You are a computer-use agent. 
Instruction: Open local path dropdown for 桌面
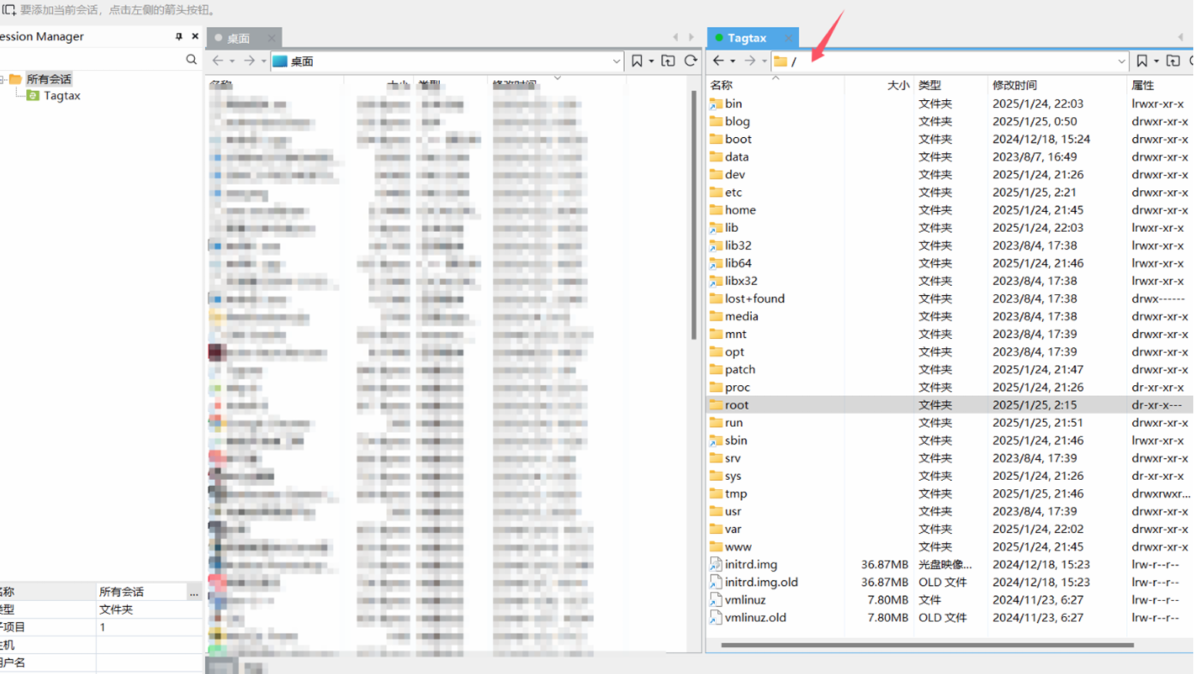coord(616,61)
